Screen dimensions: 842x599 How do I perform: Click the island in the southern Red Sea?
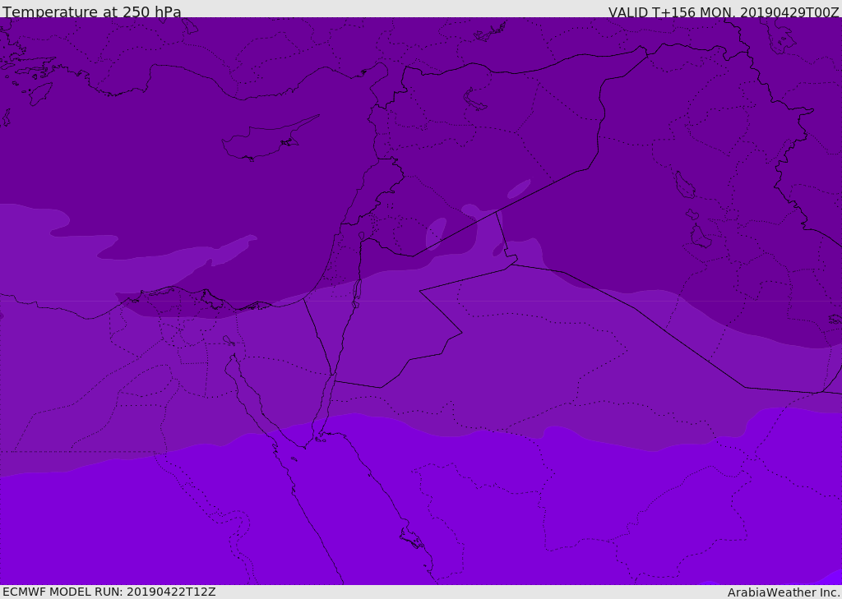pyautogui.click(x=412, y=537)
